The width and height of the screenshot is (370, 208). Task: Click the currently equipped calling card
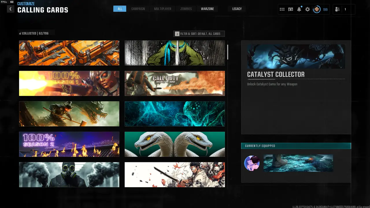click(x=298, y=163)
